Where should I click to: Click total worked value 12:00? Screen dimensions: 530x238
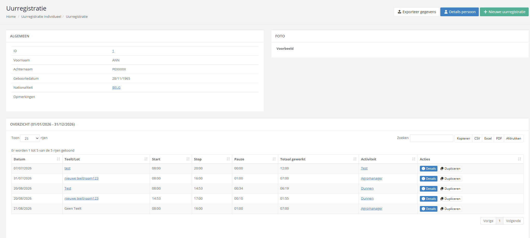pyautogui.click(x=284, y=168)
